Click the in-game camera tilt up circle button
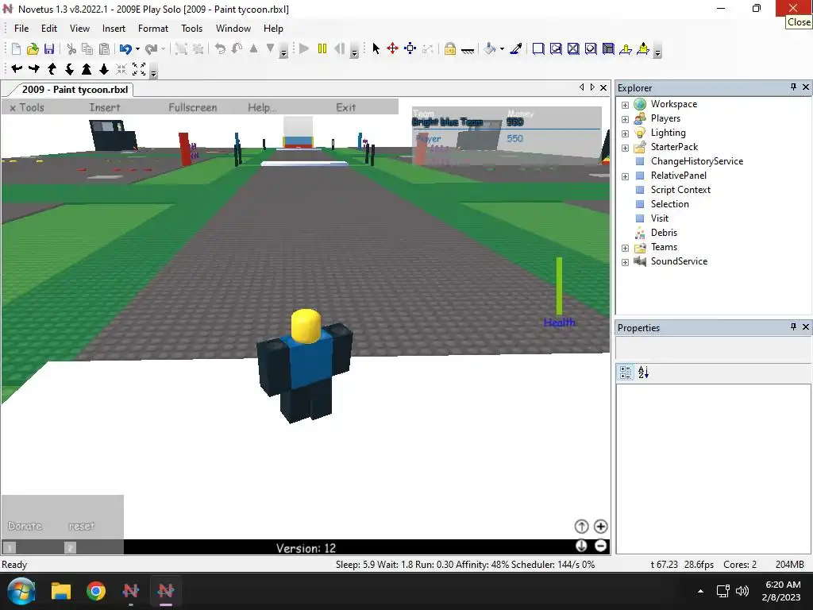 (x=581, y=527)
